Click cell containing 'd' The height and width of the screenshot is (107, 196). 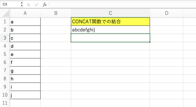(x=25, y=46)
